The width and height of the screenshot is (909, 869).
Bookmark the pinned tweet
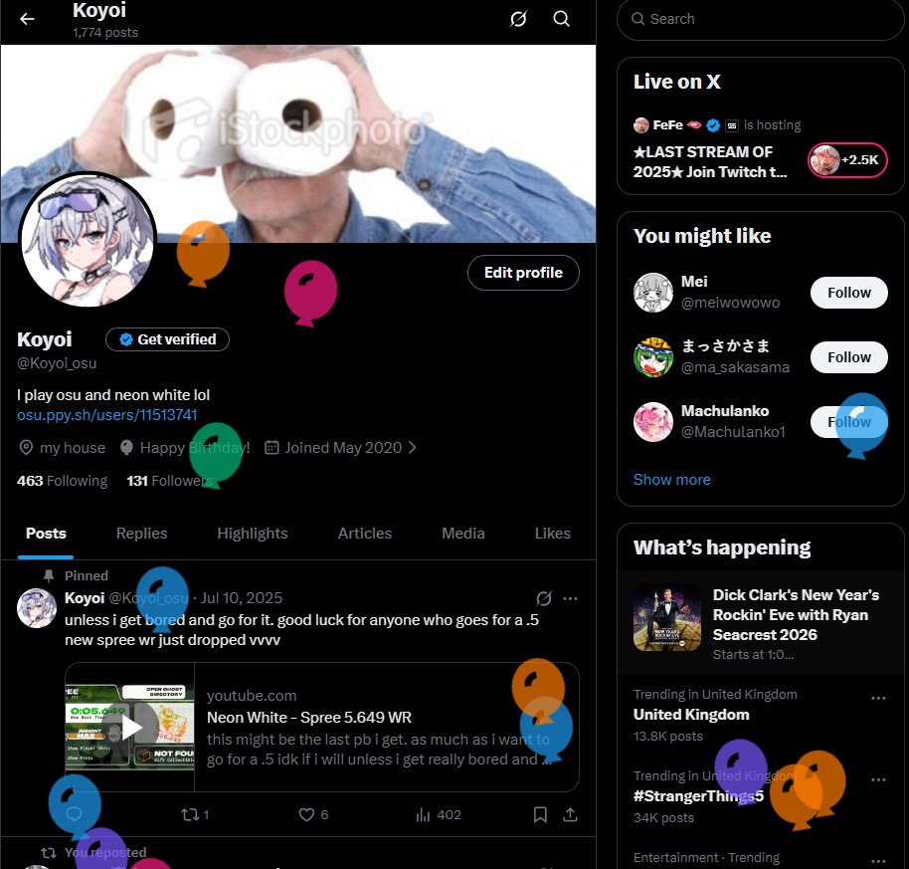click(540, 814)
